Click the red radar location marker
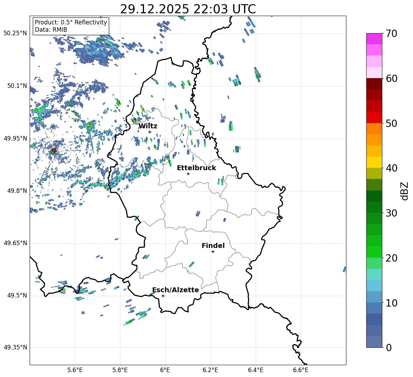 [x=54, y=150]
